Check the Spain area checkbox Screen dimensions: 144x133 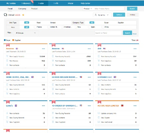click(x=89, y=27)
